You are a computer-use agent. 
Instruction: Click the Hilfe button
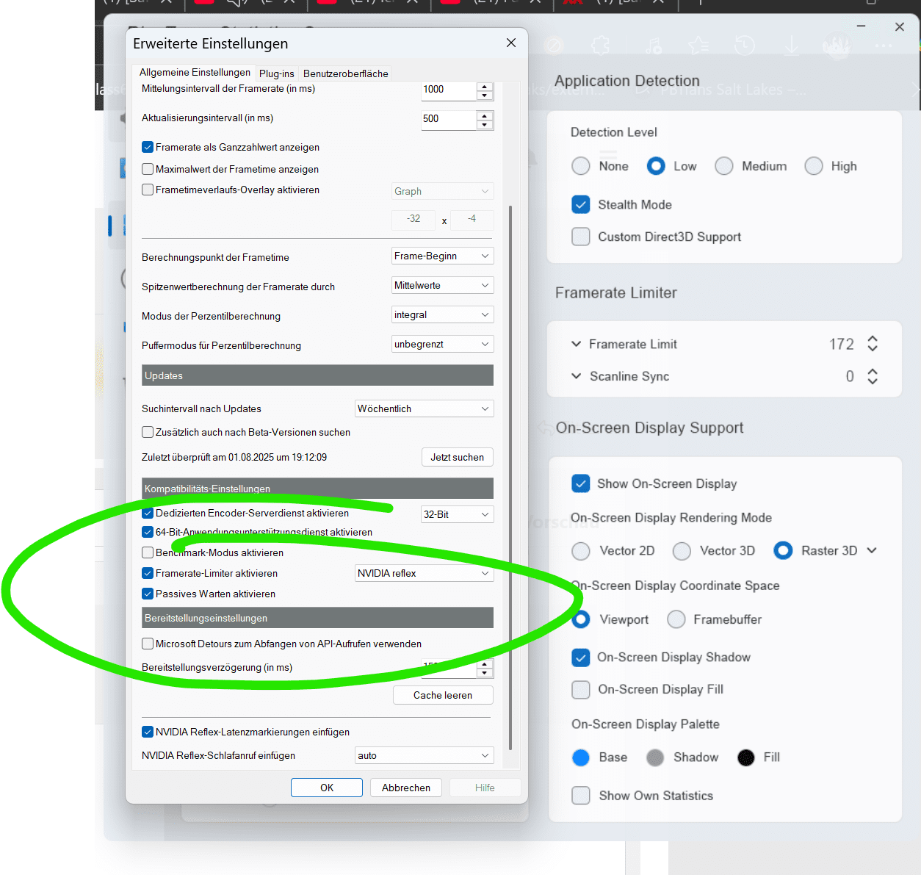click(485, 788)
